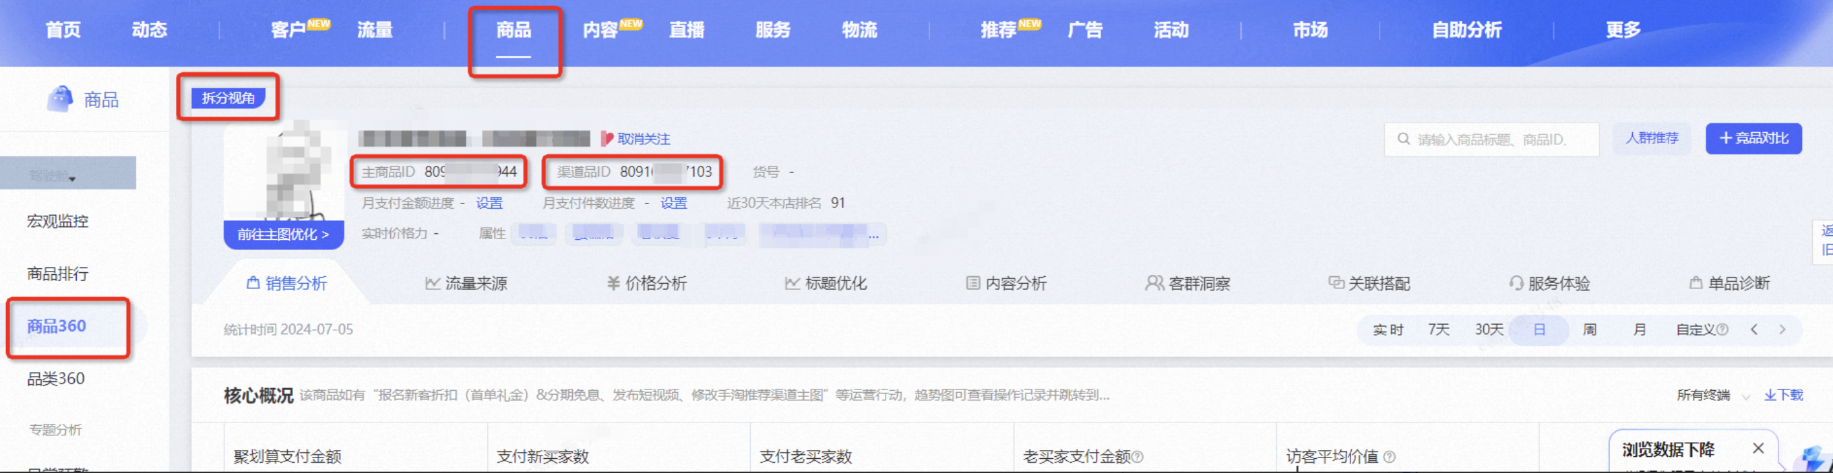Viewport: 1833px width, 473px height.
Task: Click 设置 link for 月支付件数进度
Action: coord(673,203)
